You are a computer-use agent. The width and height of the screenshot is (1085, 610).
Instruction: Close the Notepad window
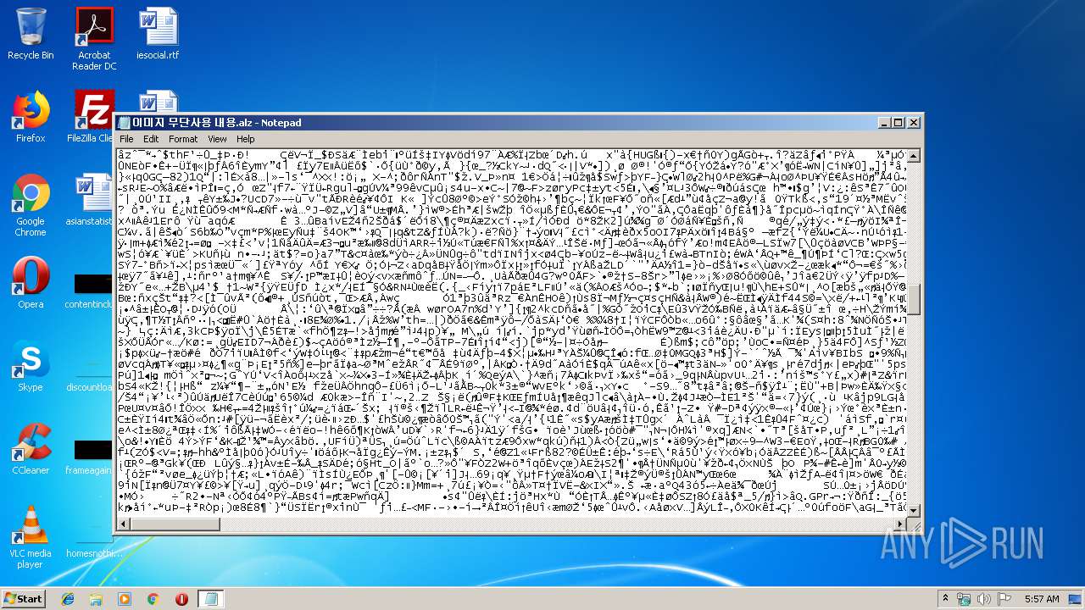pos(914,123)
